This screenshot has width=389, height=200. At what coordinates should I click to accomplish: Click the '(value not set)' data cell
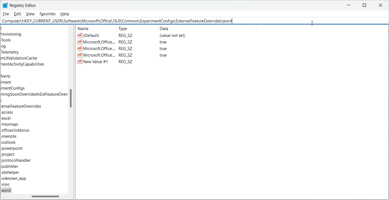tap(172, 35)
